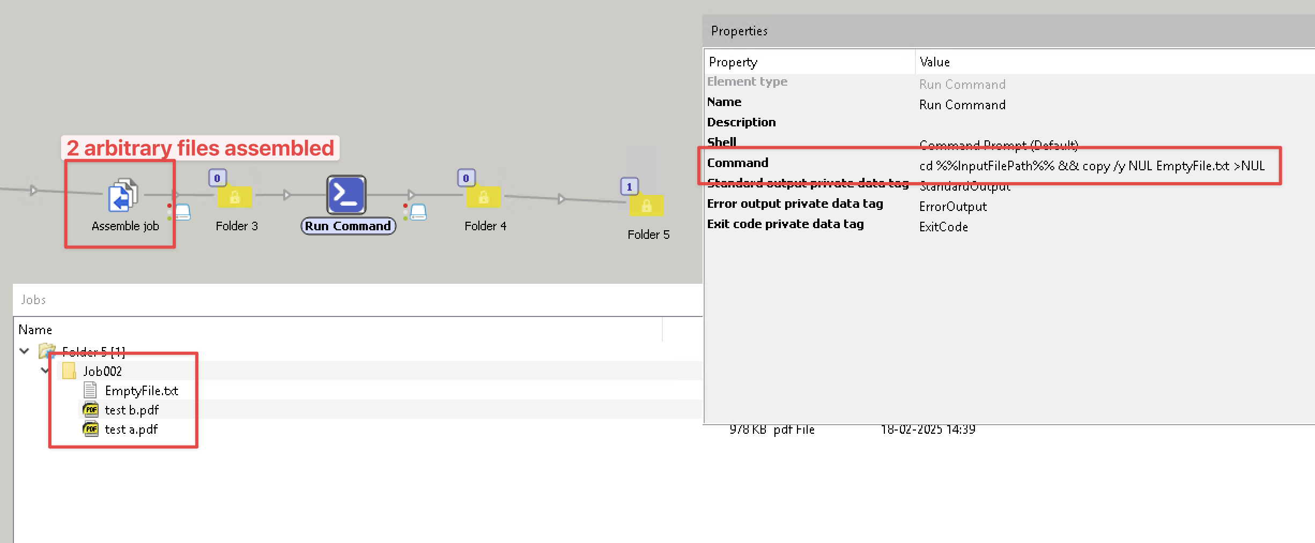This screenshot has height=543, width=1315.
Task: Click the PDF icon beside test a.pdf
Action: coord(91,429)
